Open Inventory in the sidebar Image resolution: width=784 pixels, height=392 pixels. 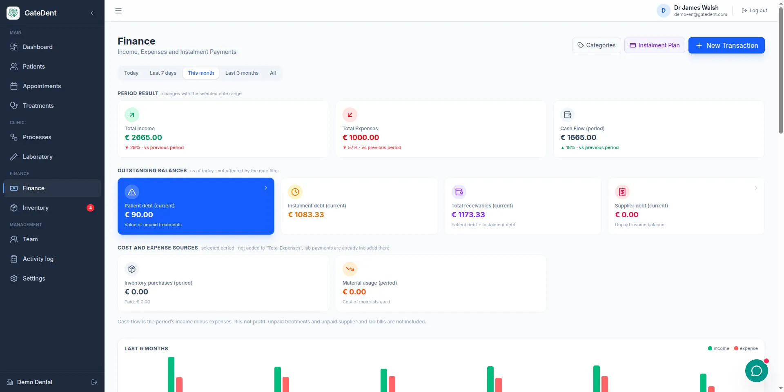click(52, 208)
